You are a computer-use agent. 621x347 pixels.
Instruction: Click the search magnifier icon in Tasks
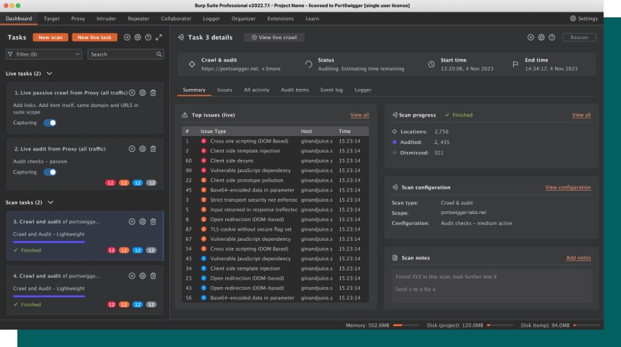click(x=159, y=54)
